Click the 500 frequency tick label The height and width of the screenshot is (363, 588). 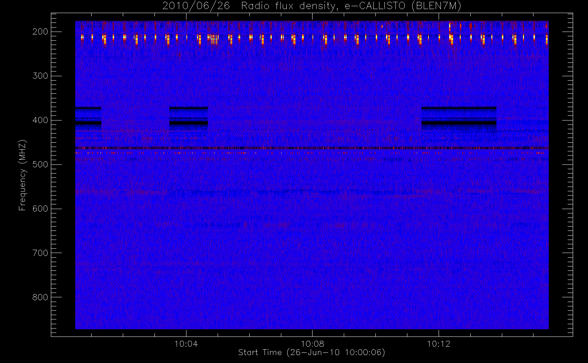pyautogui.click(x=40, y=164)
